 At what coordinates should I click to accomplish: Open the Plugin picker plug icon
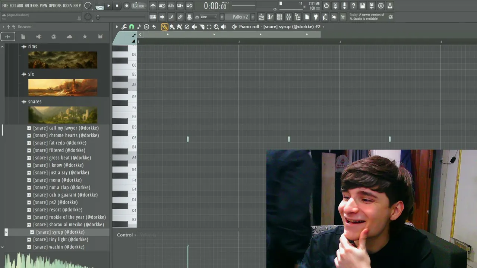[x=316, y=17]
